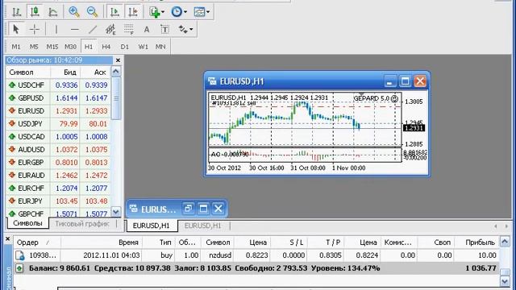Pick the trendline drawing tool

coord(93,29)
